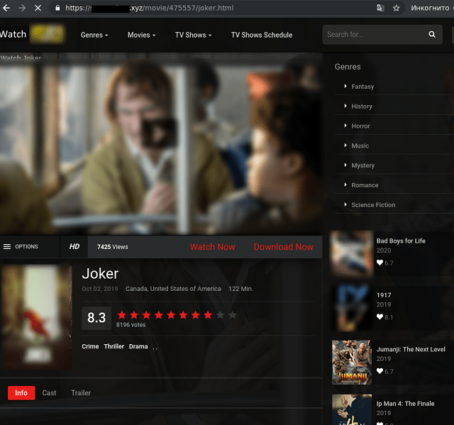Open the Genres dropdown menu
This screenshot has width=454, height=425.
94,35
